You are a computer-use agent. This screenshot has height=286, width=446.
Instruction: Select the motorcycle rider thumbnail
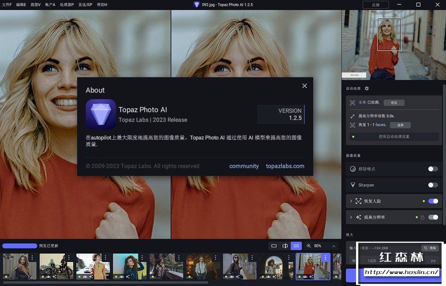[x=56, y=266]
